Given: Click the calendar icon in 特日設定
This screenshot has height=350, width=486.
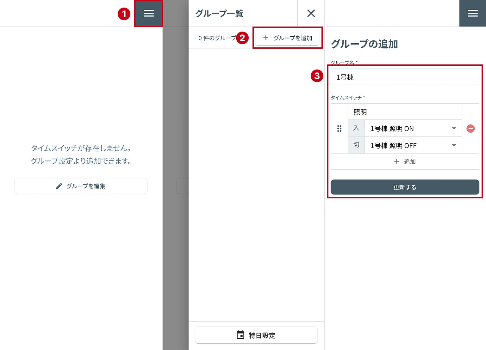Looking at the screenshot, I should (240, 335).
